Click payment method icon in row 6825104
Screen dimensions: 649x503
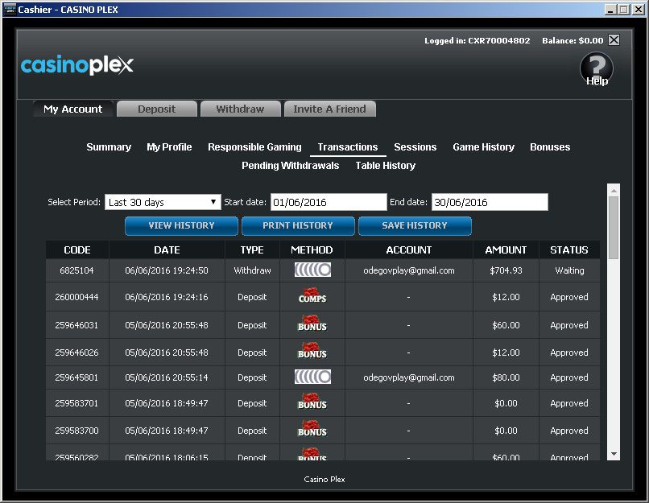pos(312,270)
